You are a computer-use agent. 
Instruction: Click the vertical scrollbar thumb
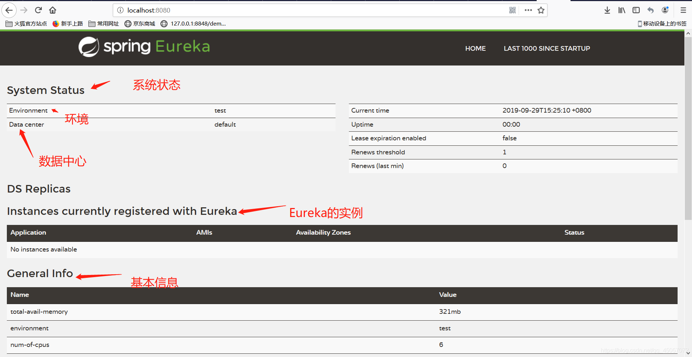coord(688,128)
